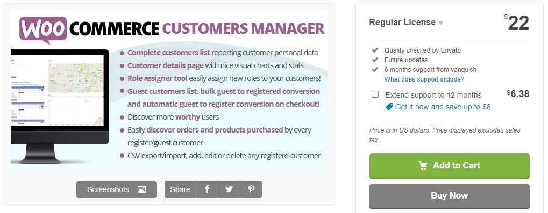The image size is (548, 213).
Task: Expand the Regular License dropdown arrow
Action: (x=440, y=23)
